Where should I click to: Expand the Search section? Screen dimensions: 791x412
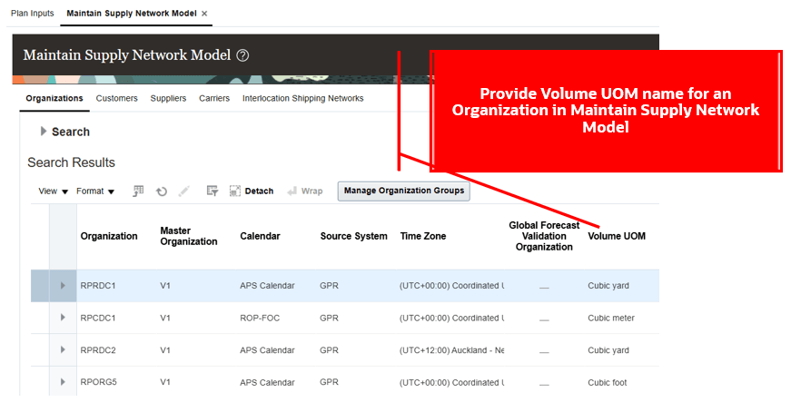click(x=44, y=131)
